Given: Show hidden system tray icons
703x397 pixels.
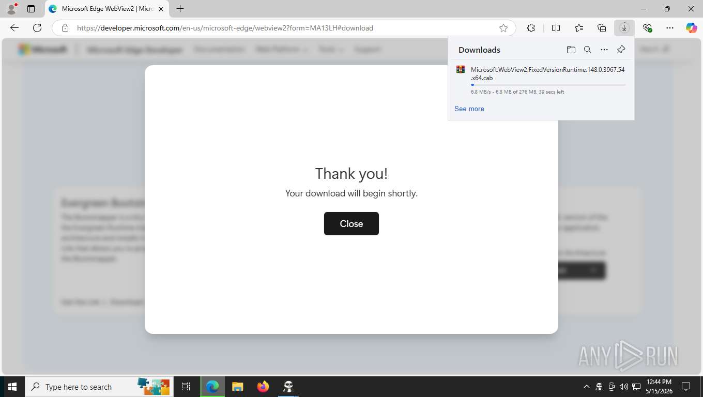Looking at the screenshot, I should pyautogui.click(x=586, y=387).
